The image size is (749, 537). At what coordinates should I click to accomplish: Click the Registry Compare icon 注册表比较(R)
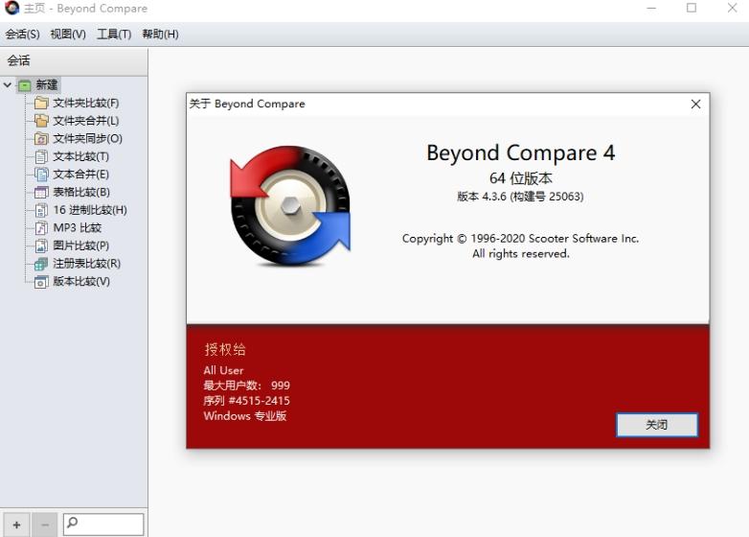(x=41, y=264)
